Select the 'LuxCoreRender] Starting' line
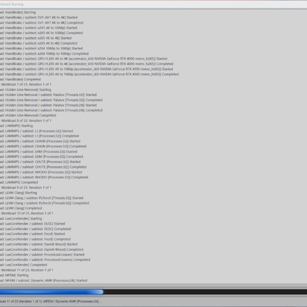Screen dimensions: 307x307 [21, 218]
